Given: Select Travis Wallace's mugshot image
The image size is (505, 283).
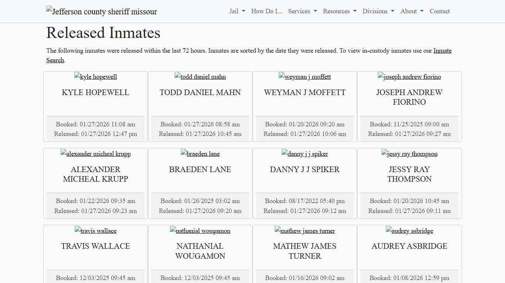Looking at the screenshot, I should pyautogui.click(x=95, y=231).
